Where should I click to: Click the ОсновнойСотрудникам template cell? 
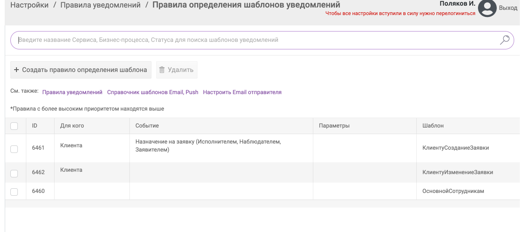click(453, 191)
